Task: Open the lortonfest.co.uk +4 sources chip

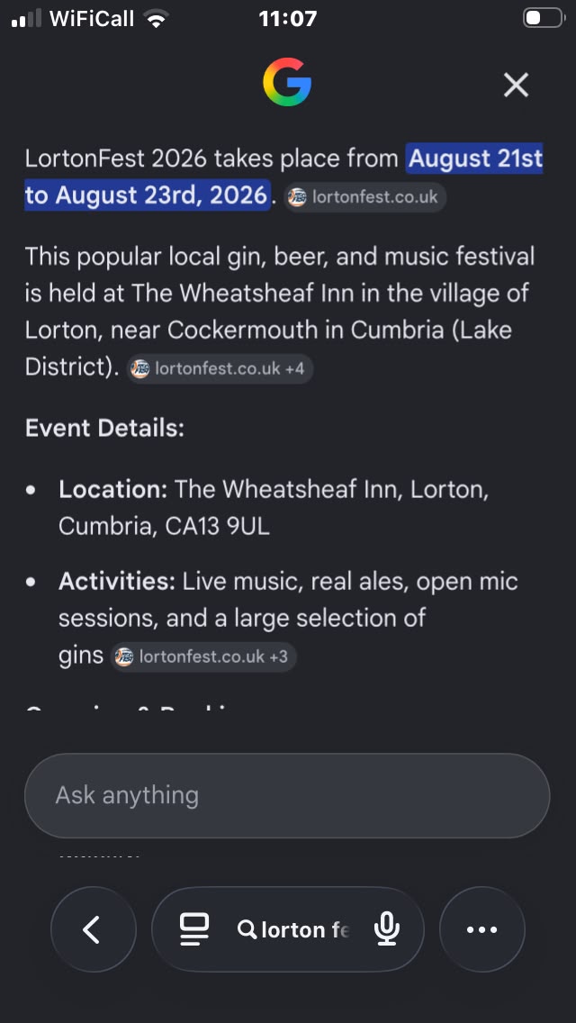Action: [220, 368]
